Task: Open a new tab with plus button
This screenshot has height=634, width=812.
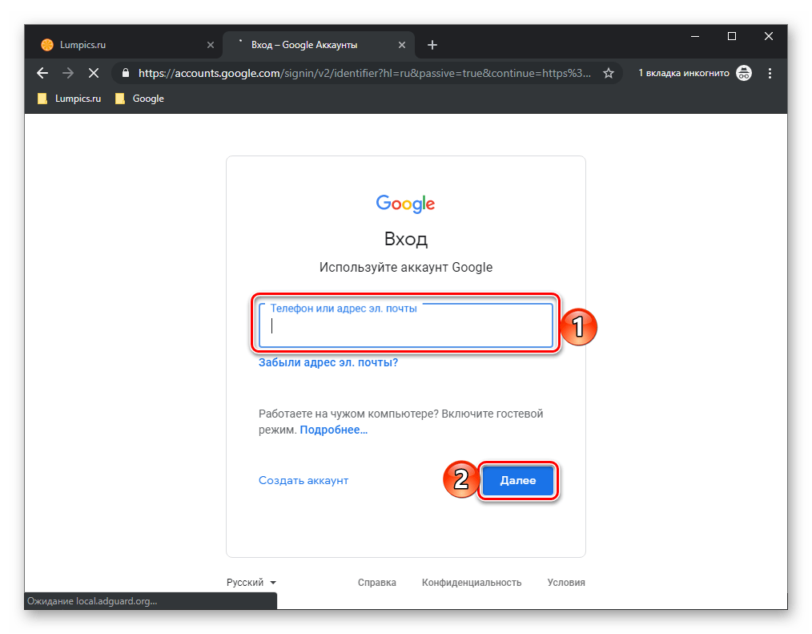Action: tap(432, 45)
